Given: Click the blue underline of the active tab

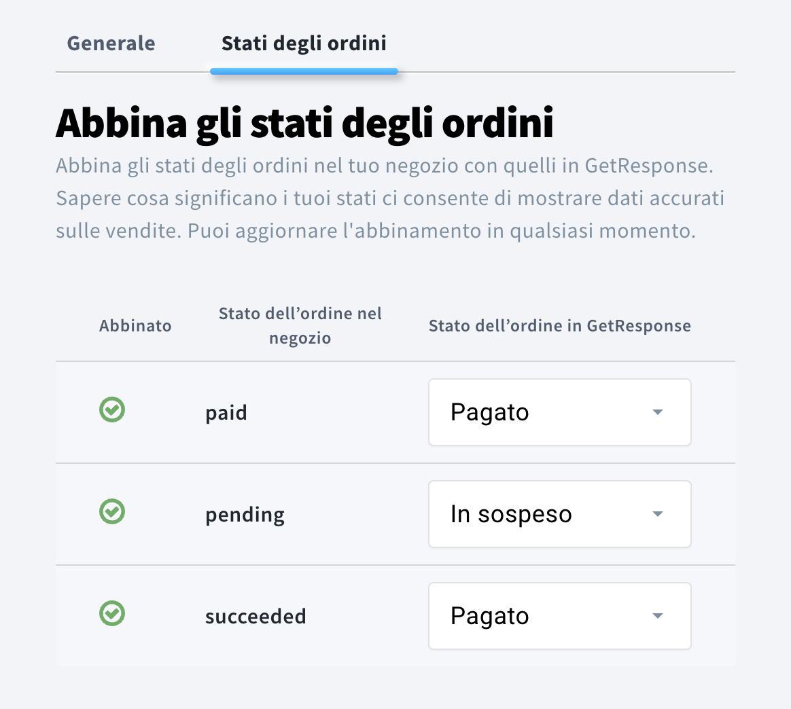Looking at the screenshot, I should [x=304, y=71].
